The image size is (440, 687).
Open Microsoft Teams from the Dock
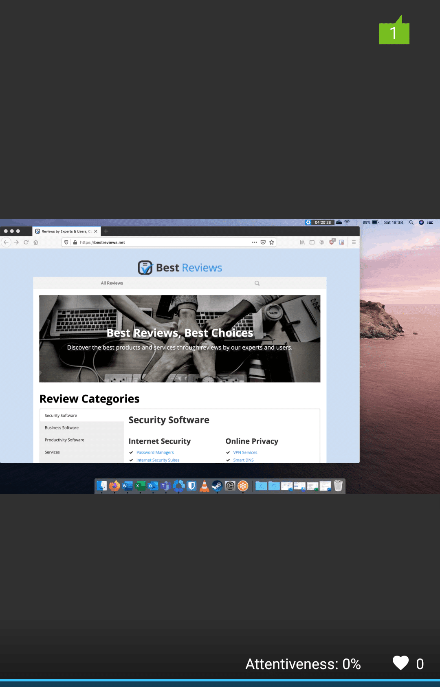pos(165,486)
